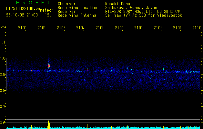
Task: Click the HROFFT title text
Action: [x=33, y=3]
